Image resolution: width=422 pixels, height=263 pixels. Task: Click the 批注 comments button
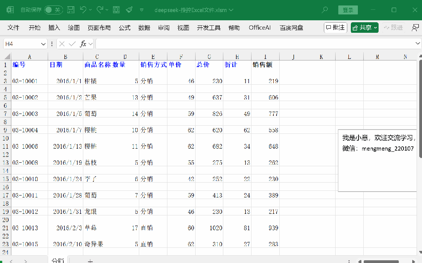[335, 27]
